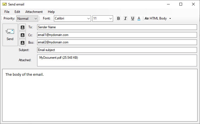The width and height of the screenshot is (200, 124).
Task: Pick font color with A icon
Action: 139,18
